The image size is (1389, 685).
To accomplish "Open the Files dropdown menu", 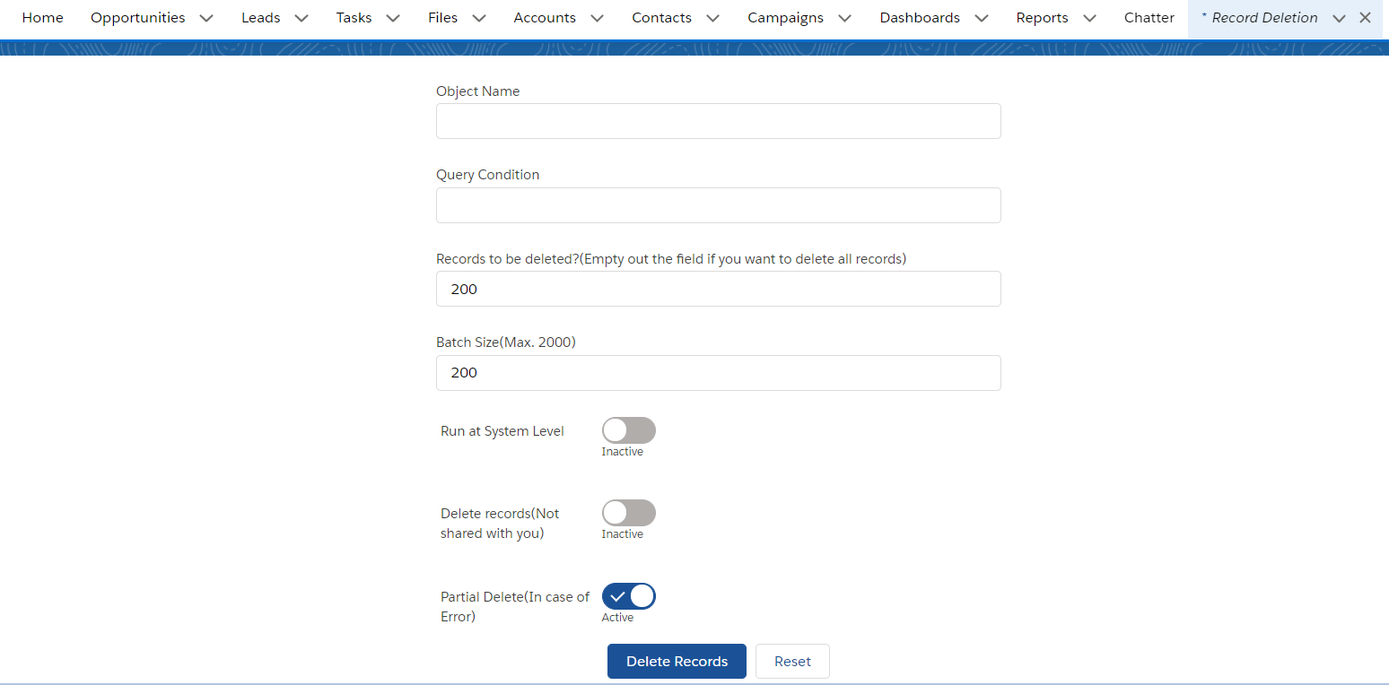I will [x=480, y=17].
